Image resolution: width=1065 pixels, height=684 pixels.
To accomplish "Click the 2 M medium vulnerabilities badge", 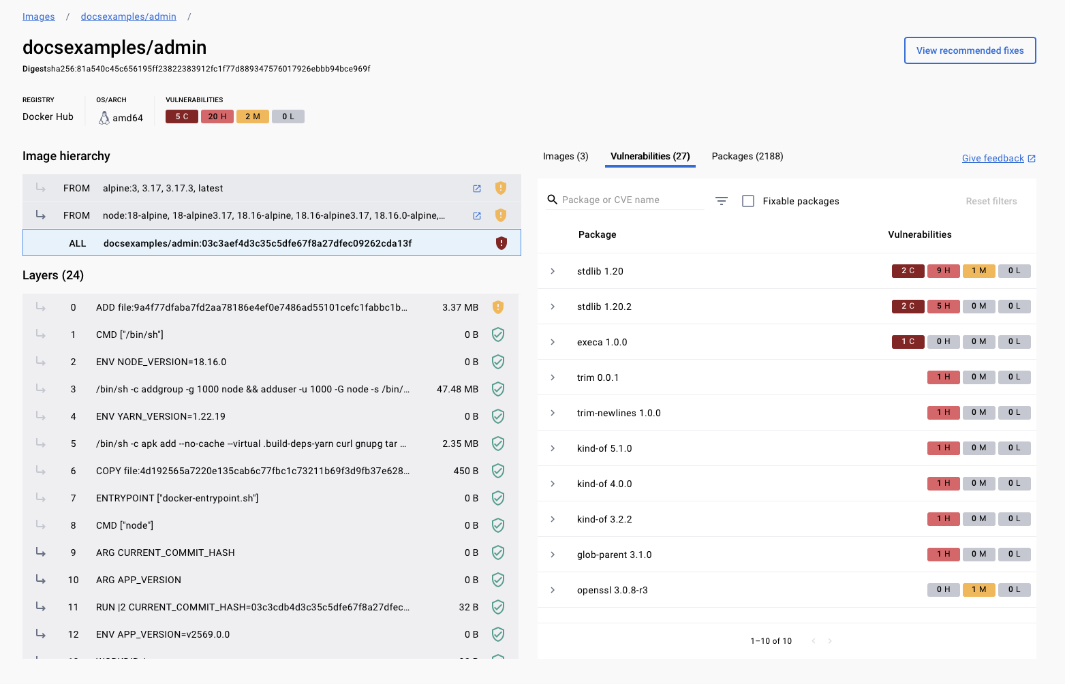I will pos(253,116).
